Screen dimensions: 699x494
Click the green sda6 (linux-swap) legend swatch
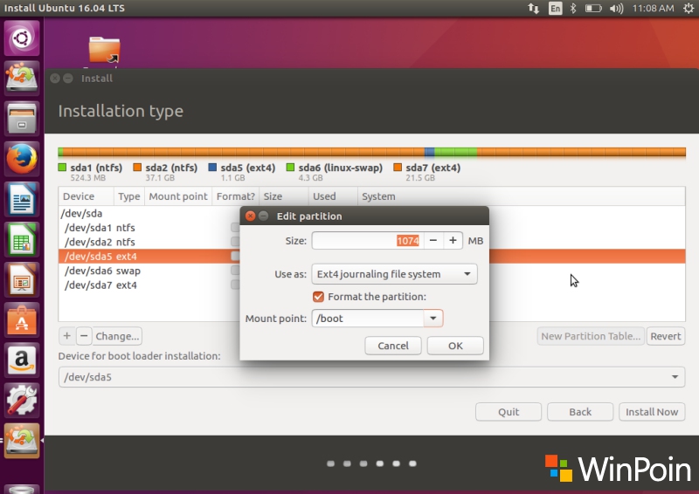290,168
